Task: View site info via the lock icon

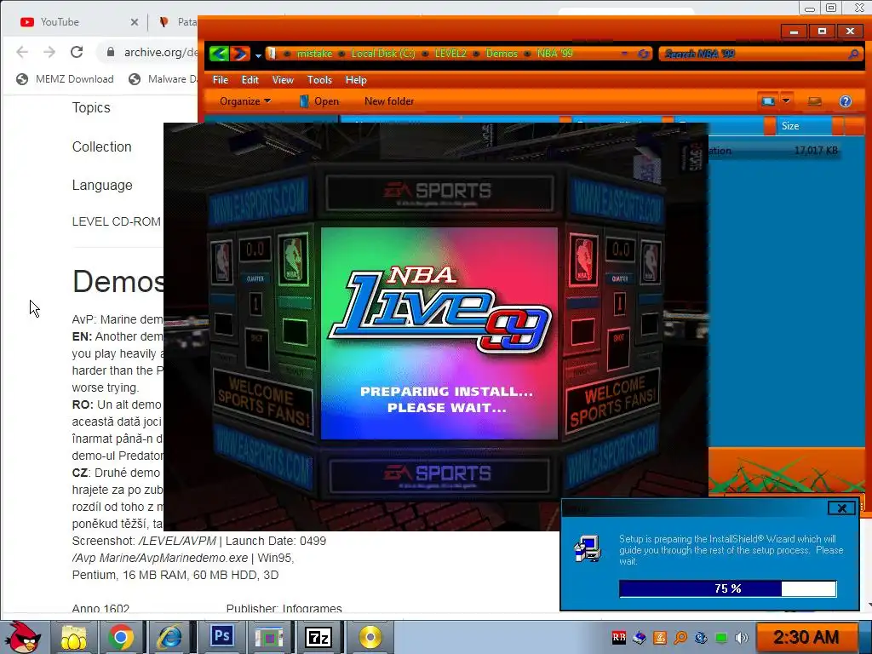Action: 111,52
